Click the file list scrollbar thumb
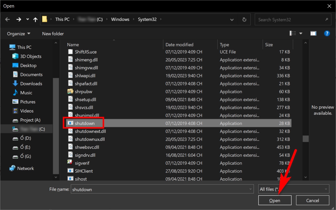Screen dimensions: 336x210 click(306, 139)
